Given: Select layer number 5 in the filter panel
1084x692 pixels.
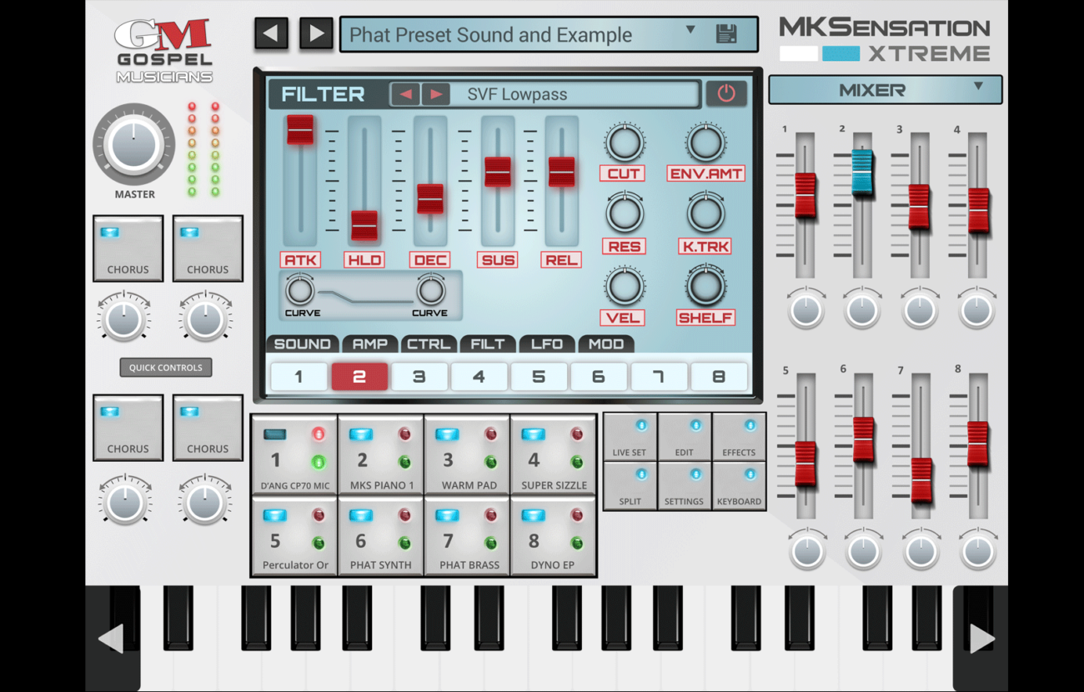Looking at the screenshot, I should 539,377.
